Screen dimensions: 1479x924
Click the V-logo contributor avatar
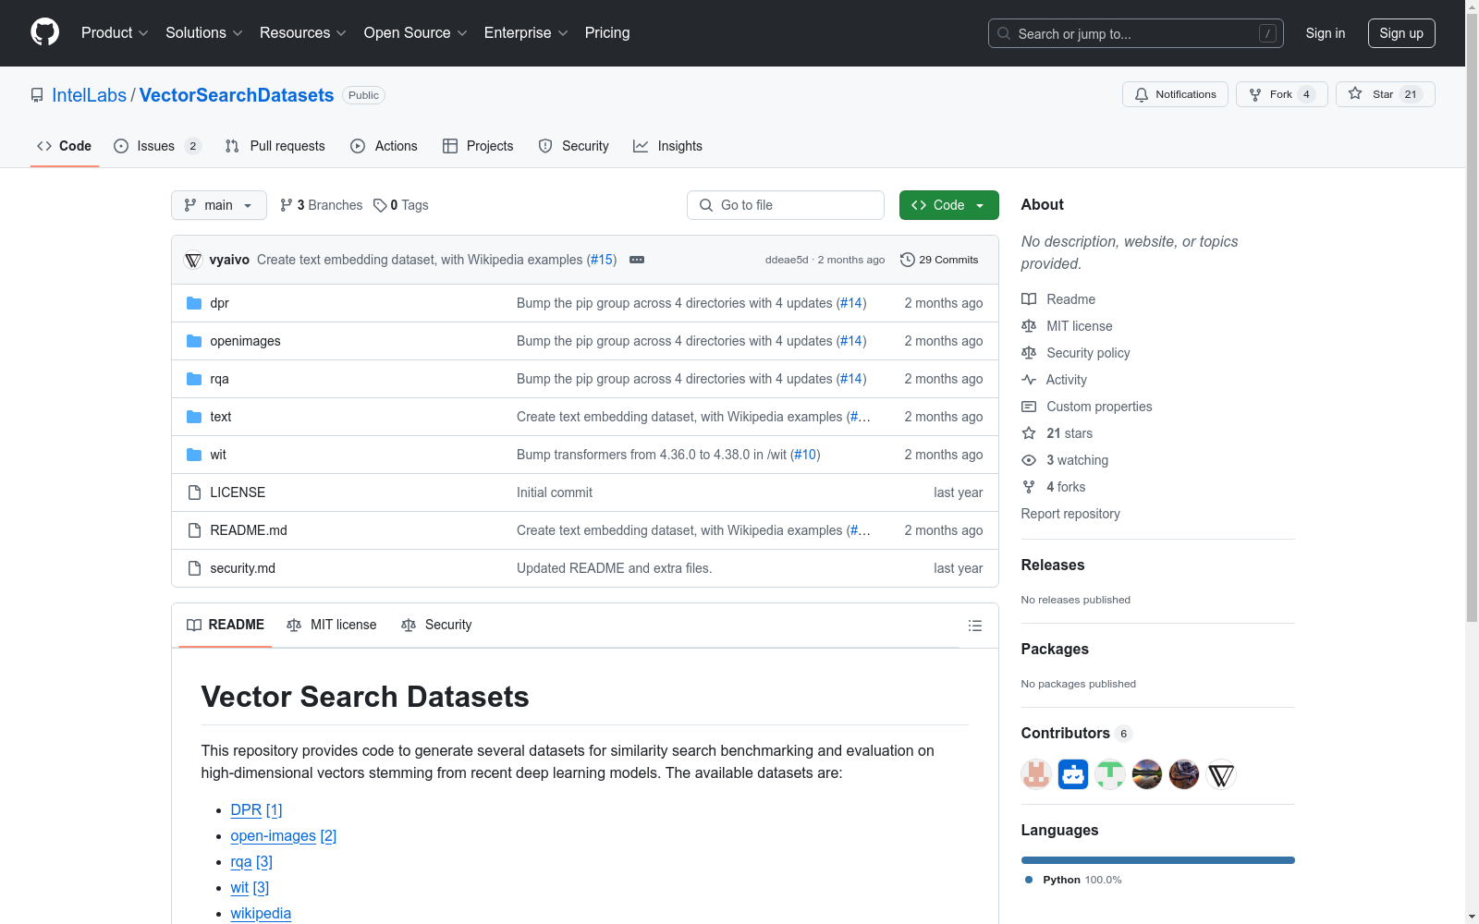point(1221,774)
